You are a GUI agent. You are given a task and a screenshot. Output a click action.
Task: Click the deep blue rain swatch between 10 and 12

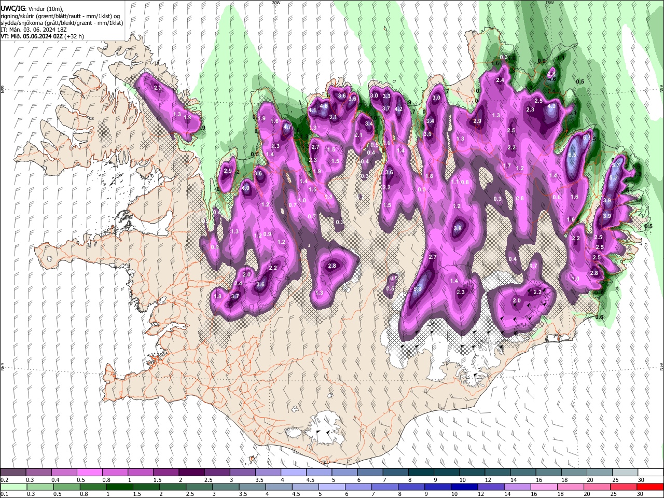point(464,487)
